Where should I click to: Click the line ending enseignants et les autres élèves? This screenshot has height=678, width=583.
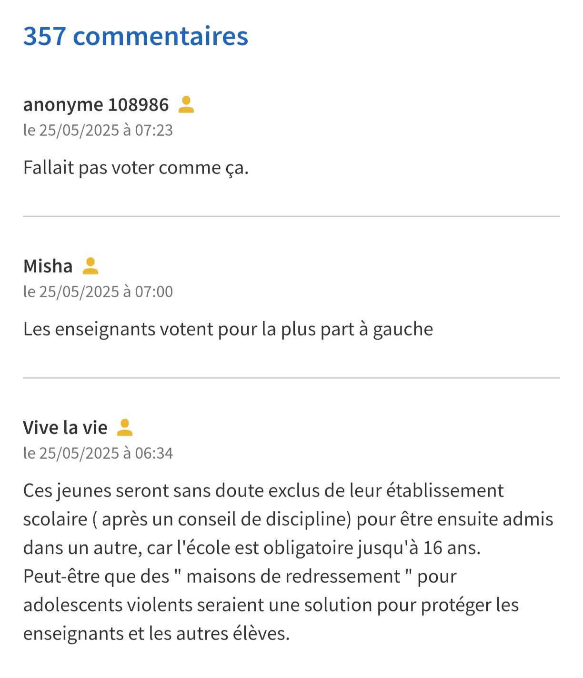click(156, 634)
